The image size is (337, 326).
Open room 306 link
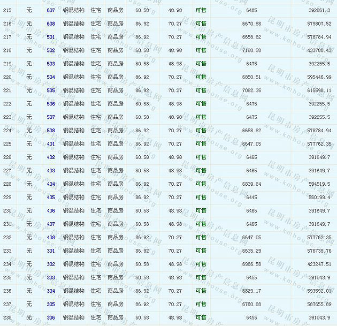point(51,318)
